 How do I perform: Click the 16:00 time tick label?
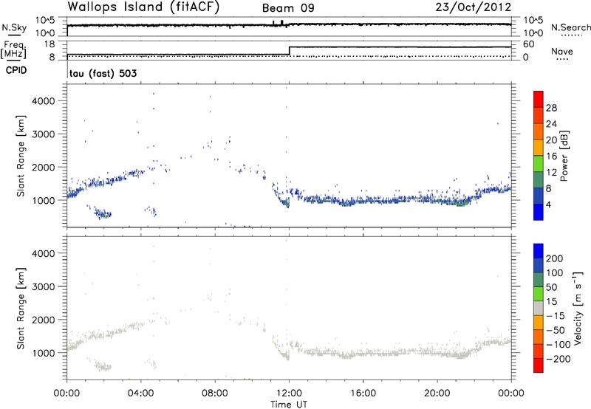[x=363, y=393]
